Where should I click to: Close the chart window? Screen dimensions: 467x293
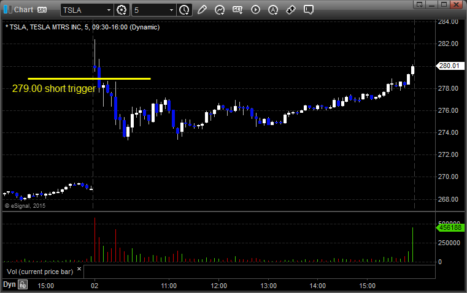457,4
